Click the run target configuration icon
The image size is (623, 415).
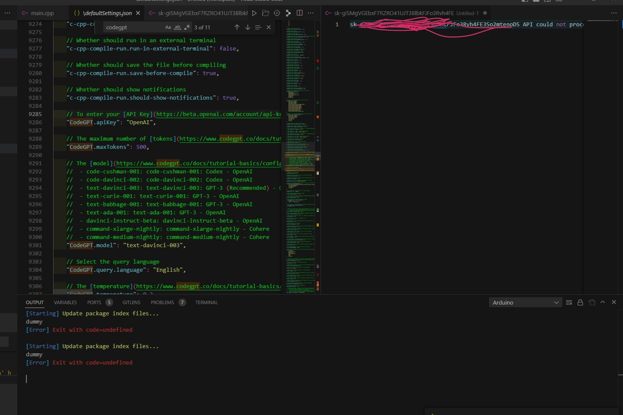pyautogui.click(x=277, y=13)
